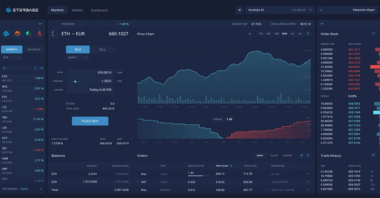The height and width of the screenshot is (198, 380).
Task: Select the green coin icon
Action: pyautogui.click(x=28, y=34)
